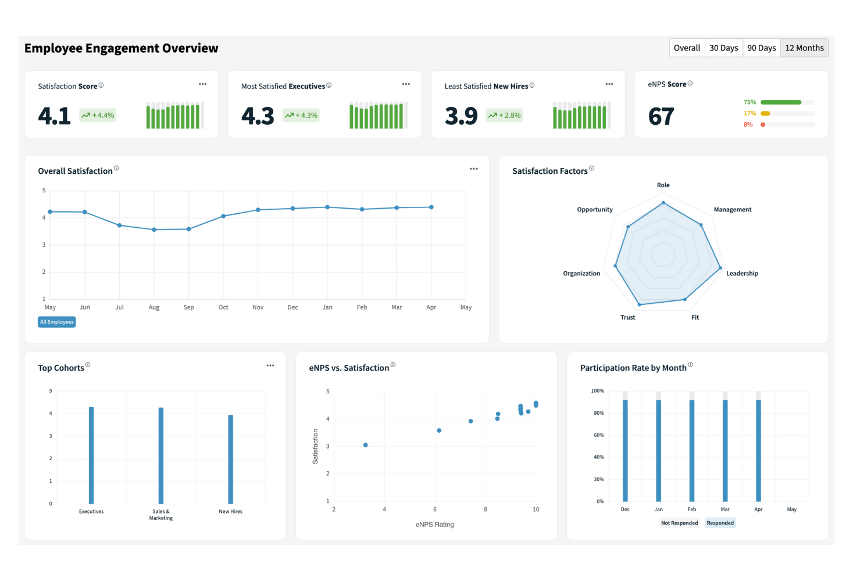853x581 pixels.
Task: Open Overall Satisfaction chart options menu
Action: [474, 169]
